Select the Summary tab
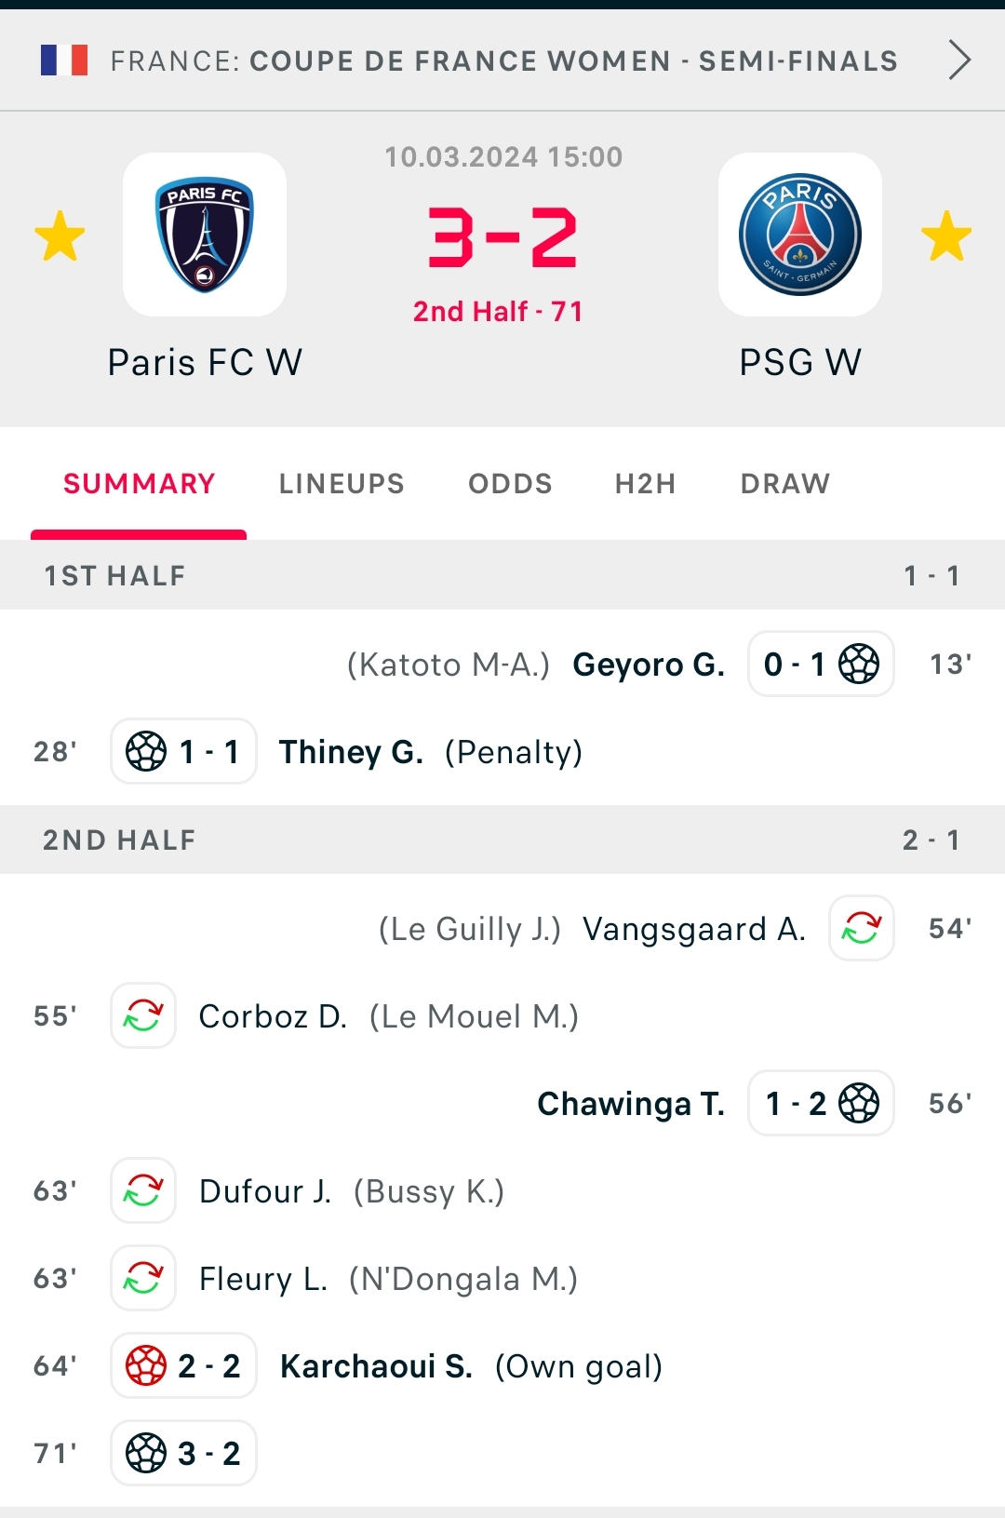 click(139, 484)
